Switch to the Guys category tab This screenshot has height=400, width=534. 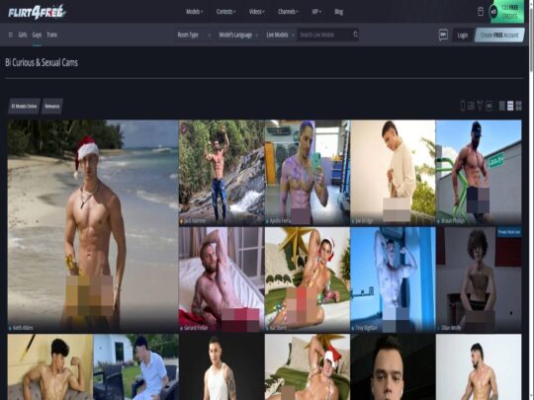pyautogui.click(x=37, y=35)
